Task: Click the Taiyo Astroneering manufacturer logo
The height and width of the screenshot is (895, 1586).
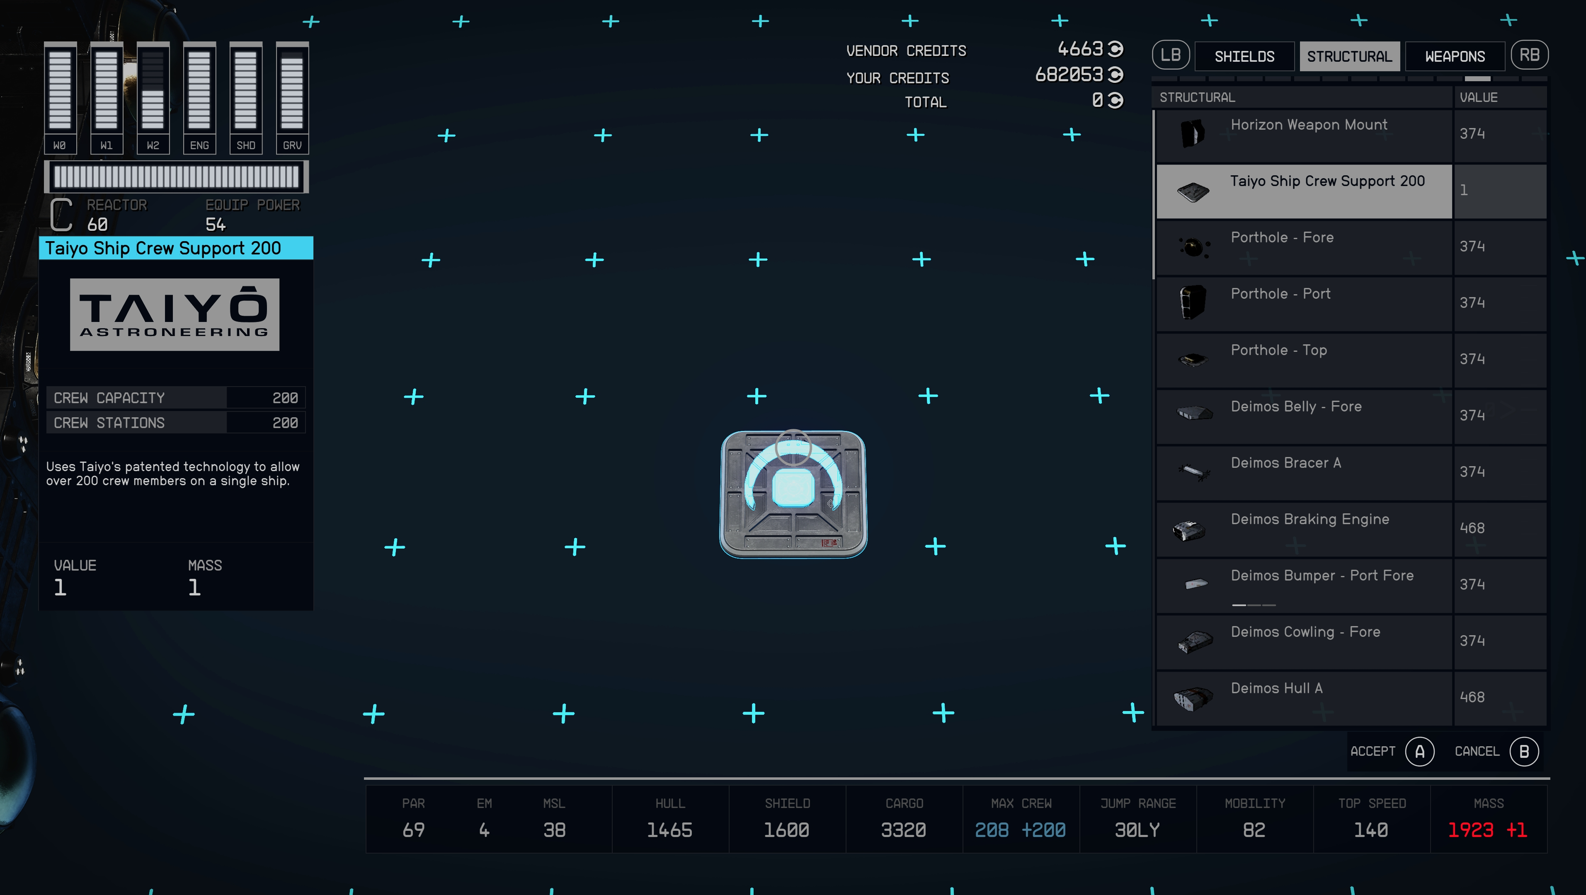Action: tap(175, 314)
